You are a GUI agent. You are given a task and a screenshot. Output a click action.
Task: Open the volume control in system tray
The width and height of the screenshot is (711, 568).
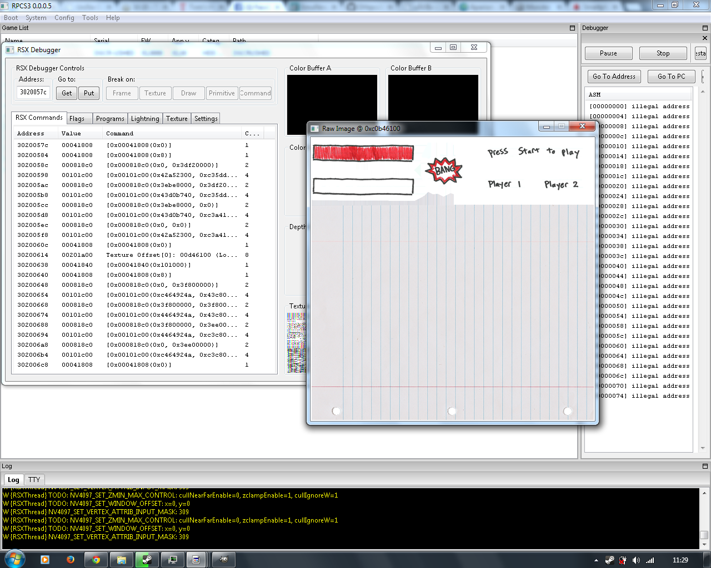click(636, 560)
